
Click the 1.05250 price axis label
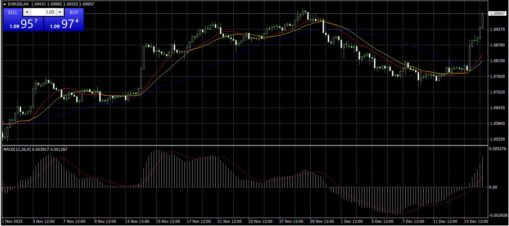click(497, 139)
